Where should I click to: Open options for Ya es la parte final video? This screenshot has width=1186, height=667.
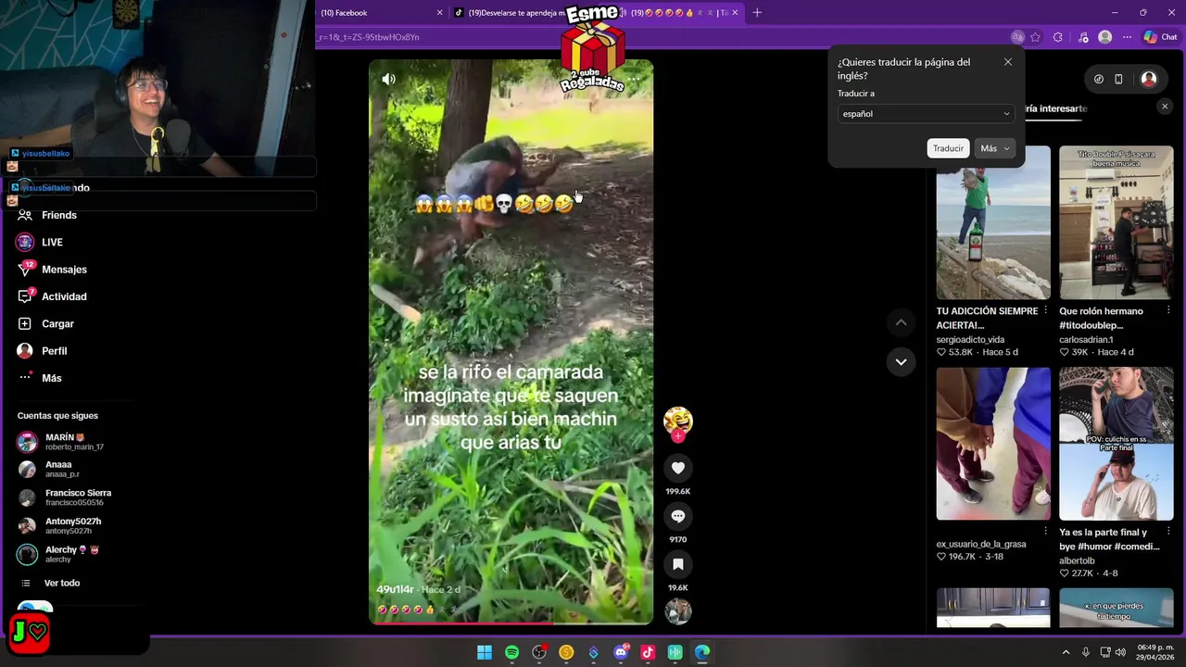pos(1168,532)
